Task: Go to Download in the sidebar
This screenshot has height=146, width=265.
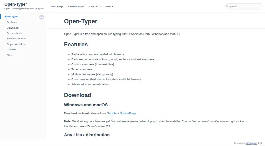Action: pyautogui.click(x=13, y=28)
